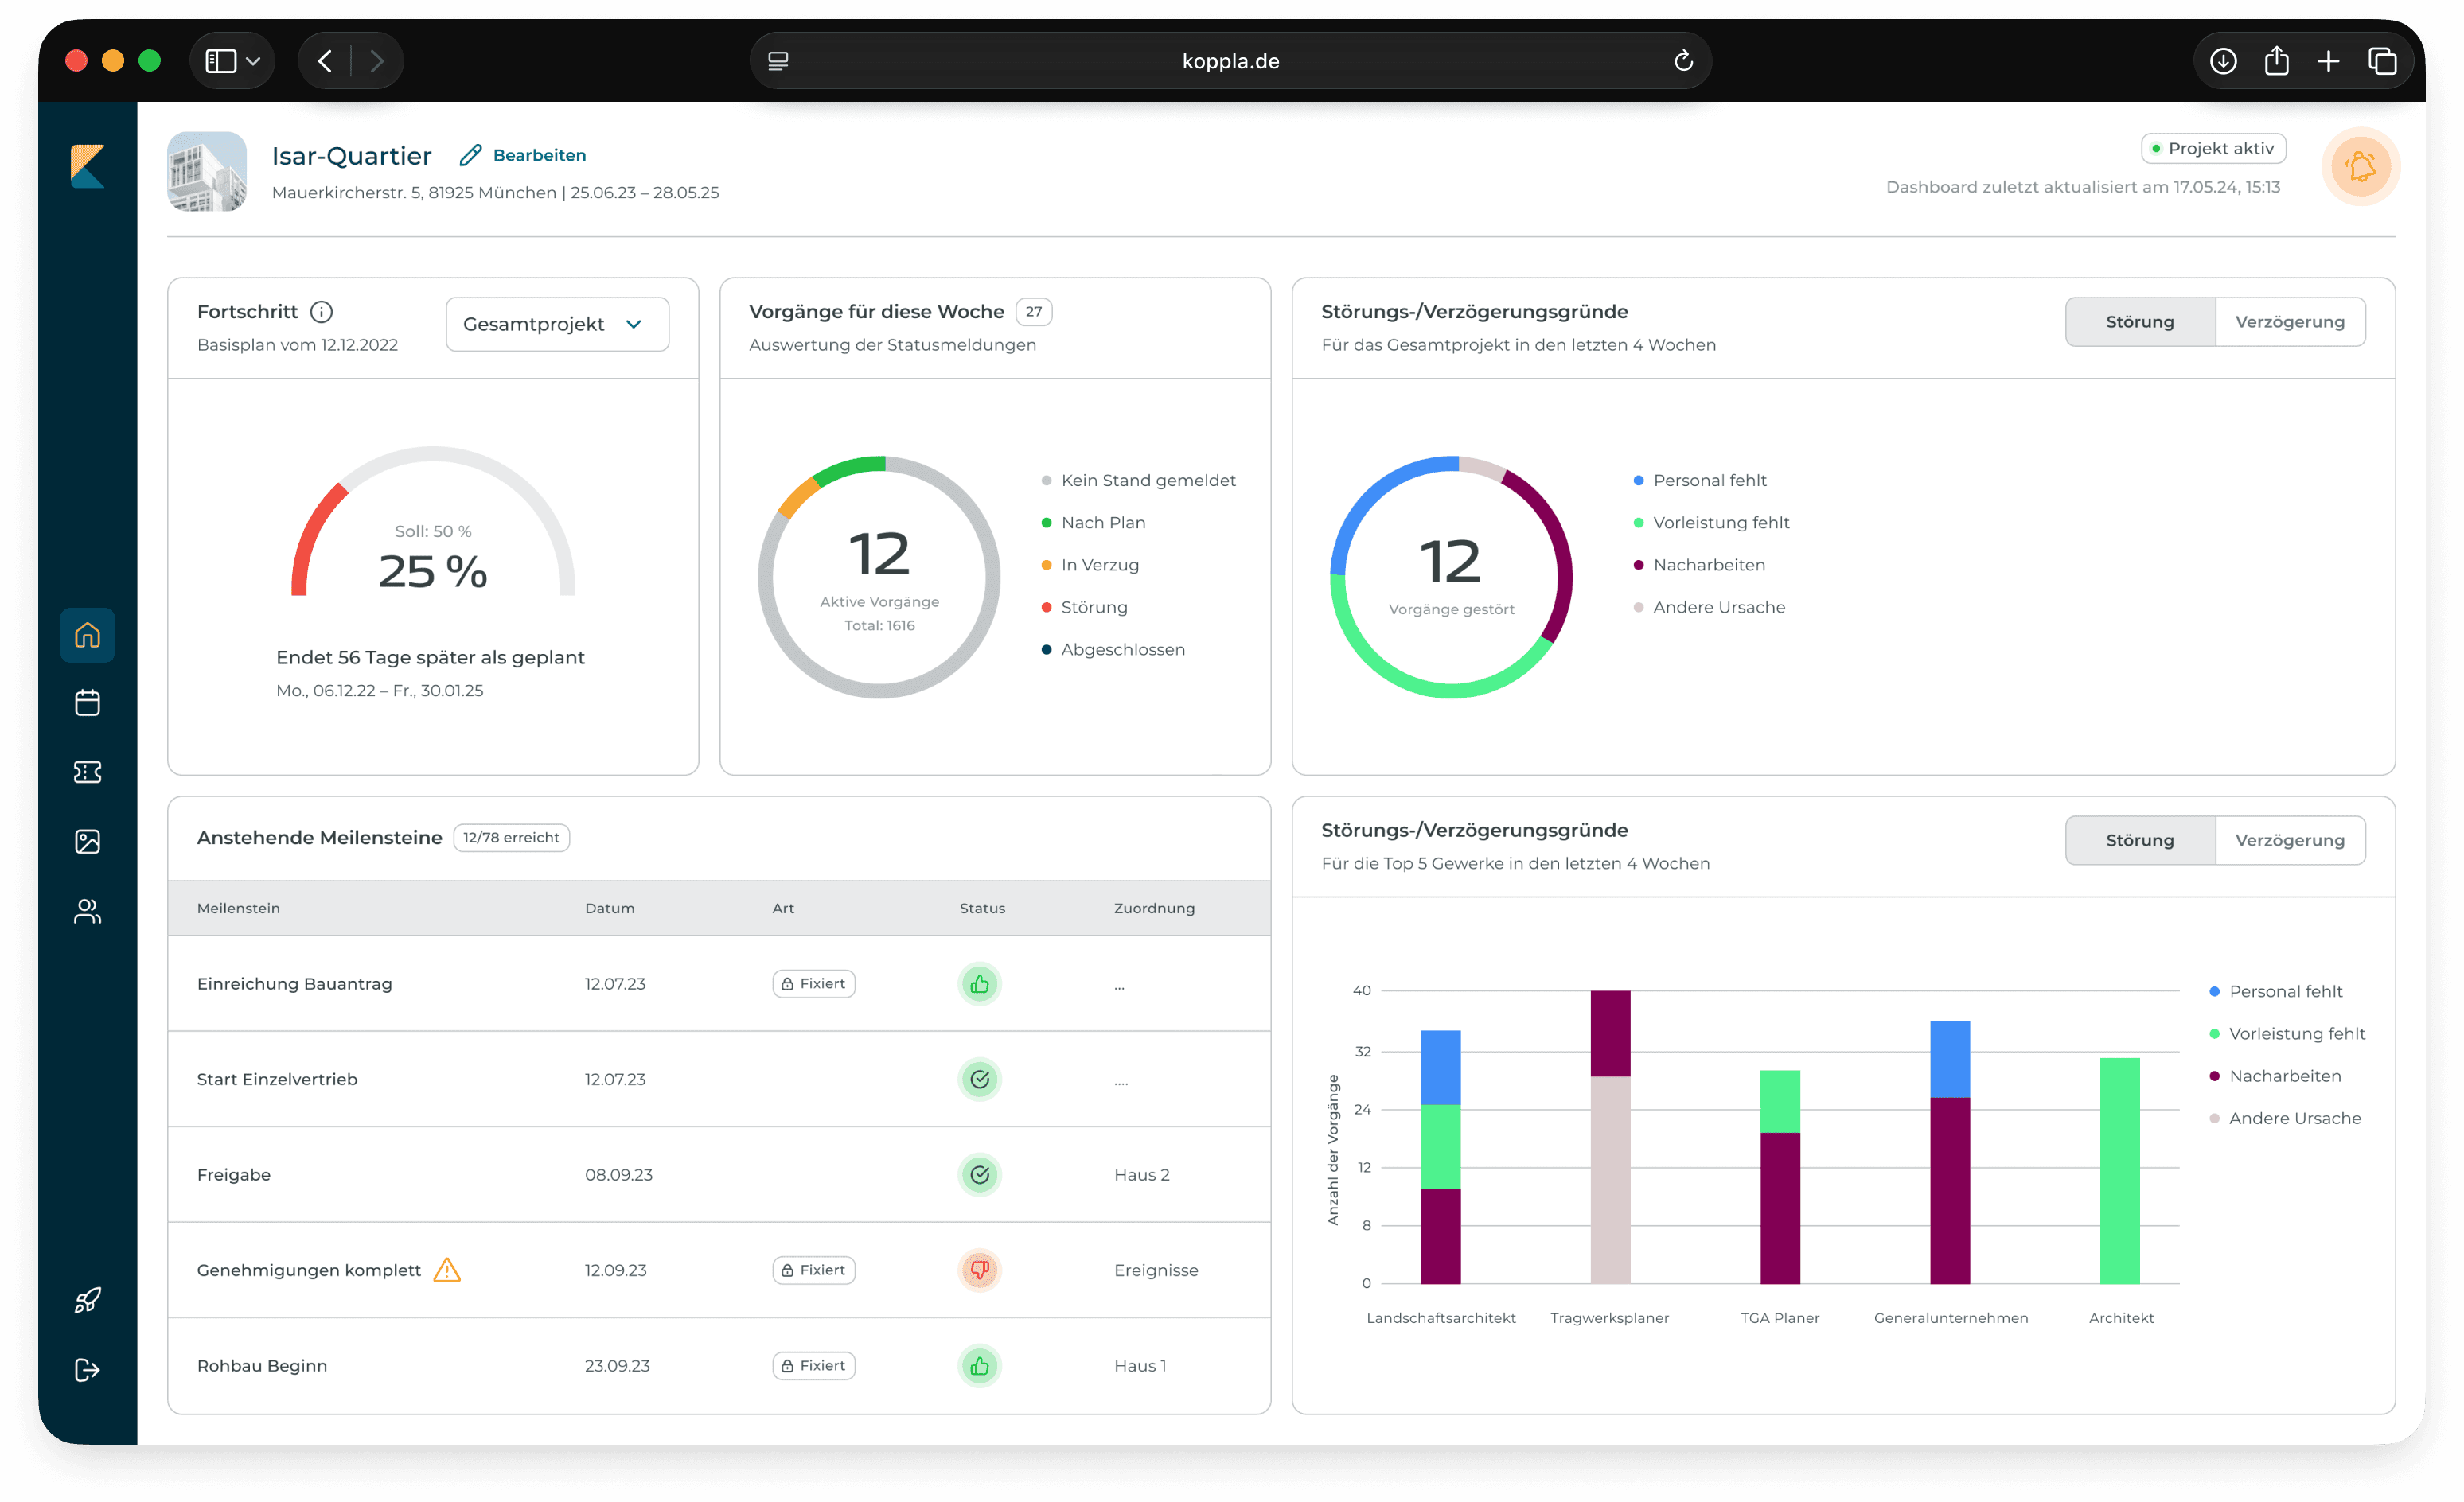
Task: Expand the browser sidebar chevron menu
Action: tap(254, 61)
